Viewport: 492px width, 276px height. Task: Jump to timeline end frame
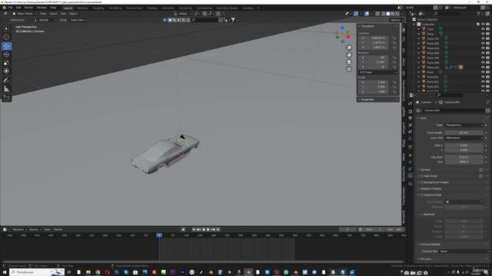tap(218, 229)
